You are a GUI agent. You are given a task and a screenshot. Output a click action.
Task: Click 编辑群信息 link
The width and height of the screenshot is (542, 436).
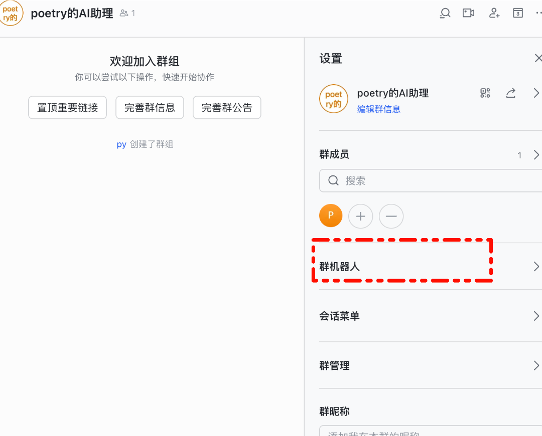pos(378,109)
